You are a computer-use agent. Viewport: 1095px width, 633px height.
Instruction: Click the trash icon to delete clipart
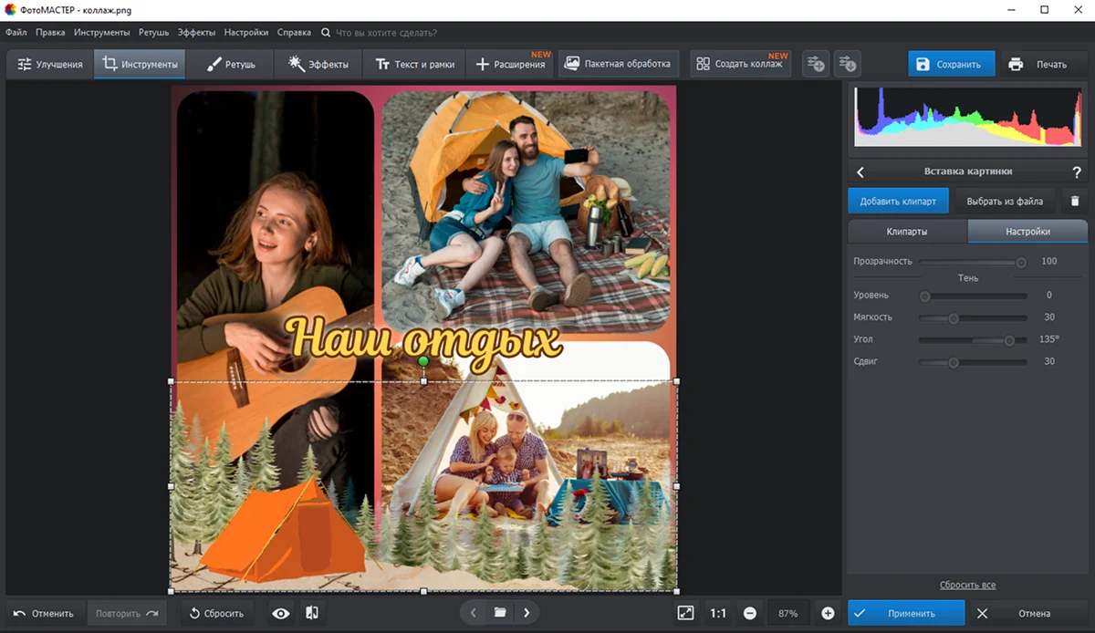pos(1074,201)
